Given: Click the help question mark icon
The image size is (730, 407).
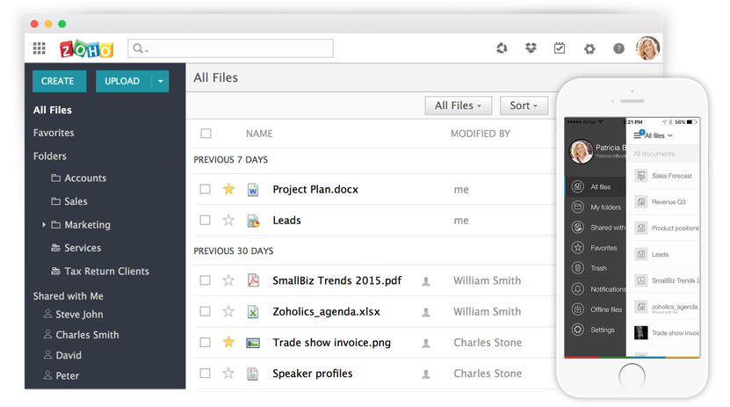Looking at the screenshot, I should (618, 48).
